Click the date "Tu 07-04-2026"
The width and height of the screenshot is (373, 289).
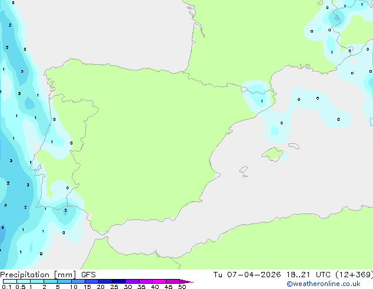tap(247, 275)
